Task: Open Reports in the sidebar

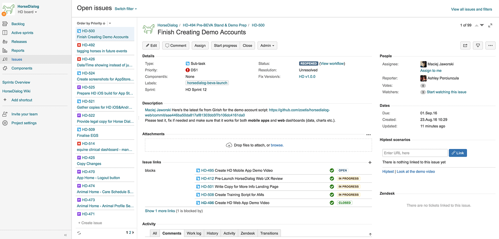Action: (18, 51)
